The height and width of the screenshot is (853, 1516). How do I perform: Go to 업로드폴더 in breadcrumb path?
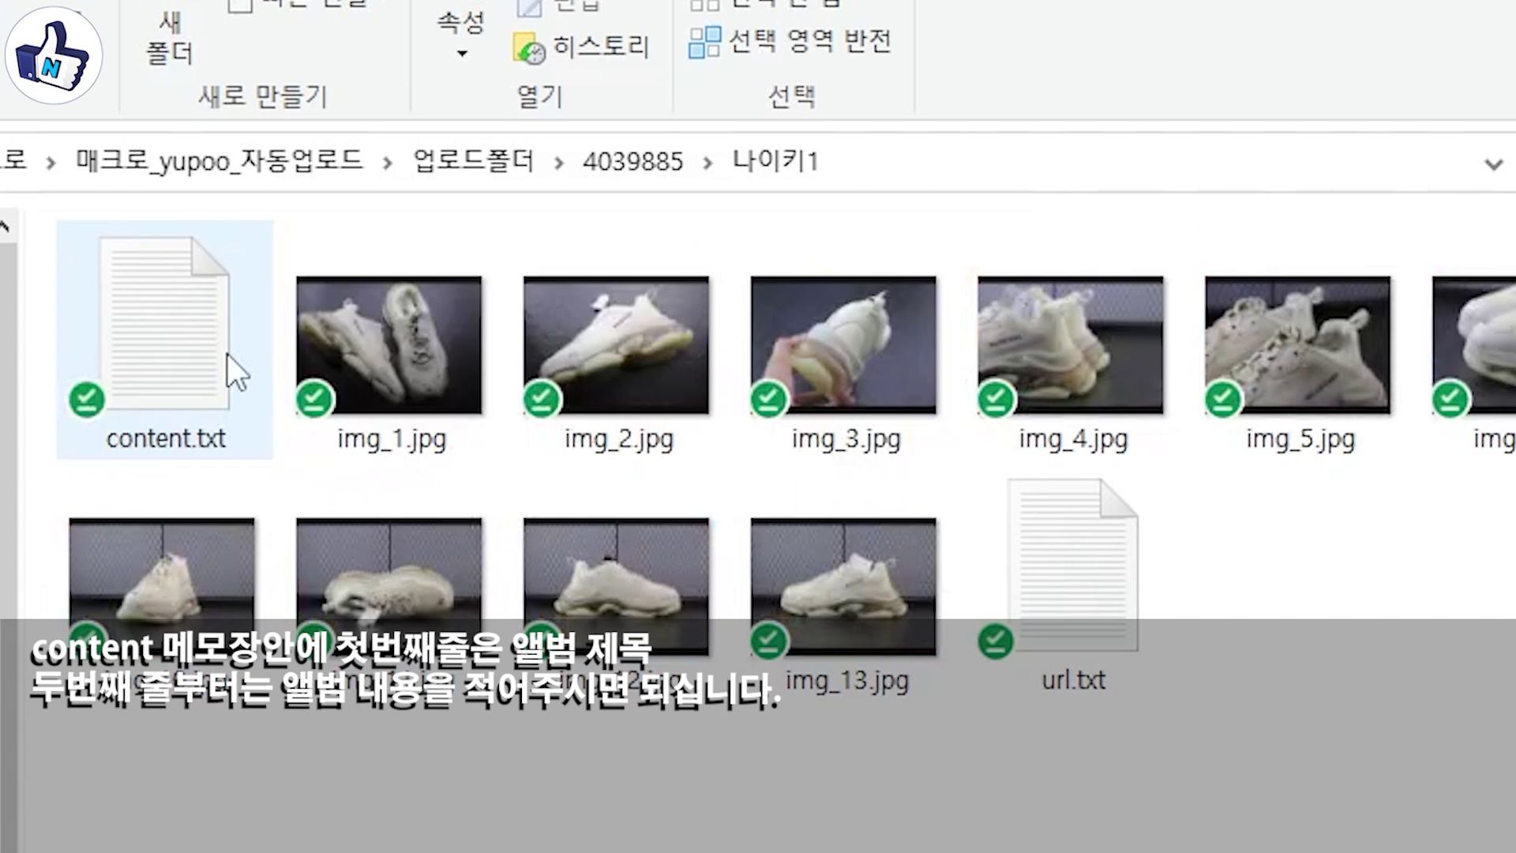coord(473,161)
